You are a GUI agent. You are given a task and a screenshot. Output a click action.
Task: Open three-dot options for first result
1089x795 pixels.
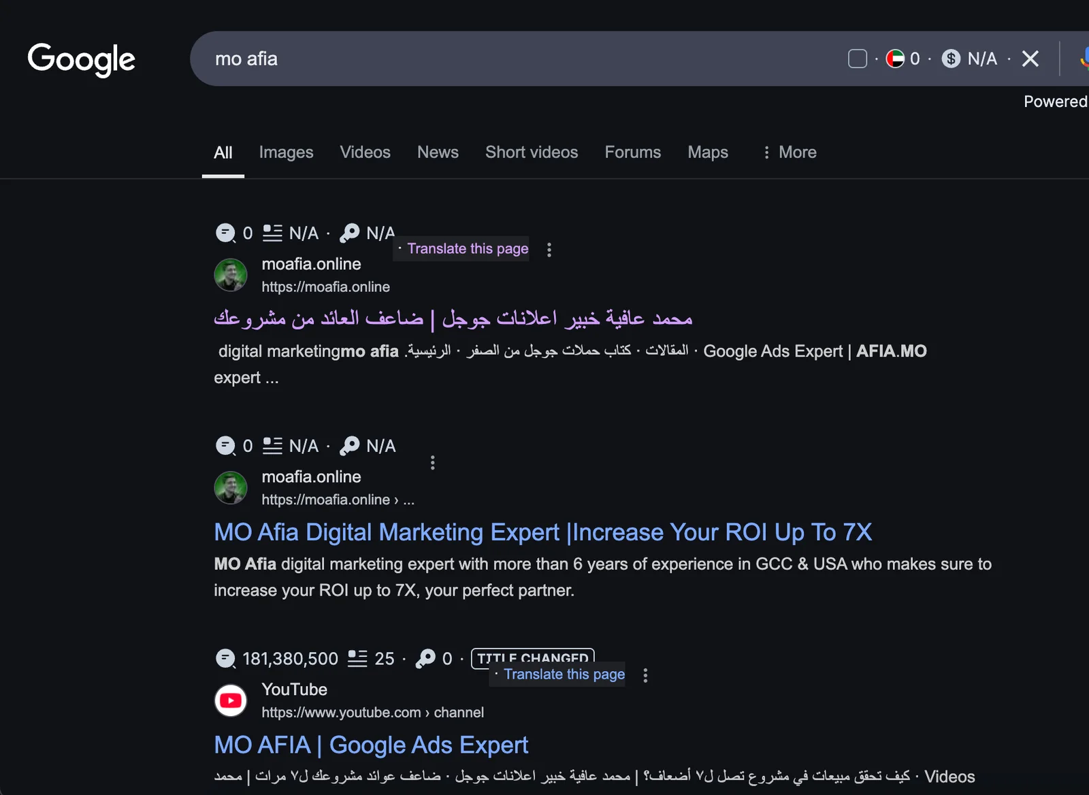[549, 250]
